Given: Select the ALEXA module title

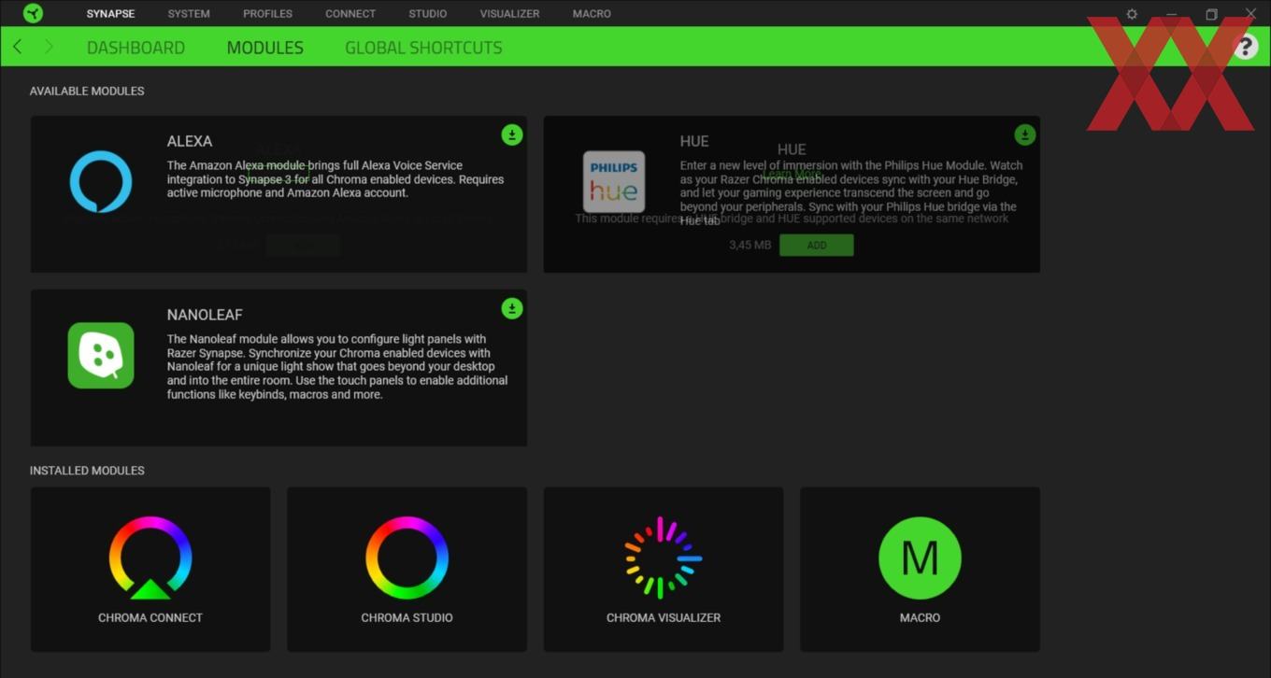Looking at the screenshot, I should coord(190,142).
